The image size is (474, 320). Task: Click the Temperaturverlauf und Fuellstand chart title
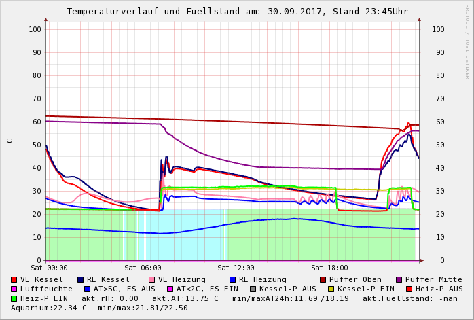coord(237,12)
